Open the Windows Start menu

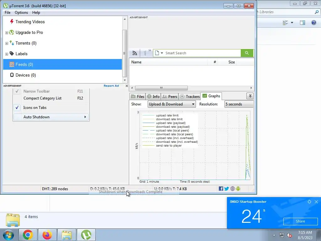[8, 235]
